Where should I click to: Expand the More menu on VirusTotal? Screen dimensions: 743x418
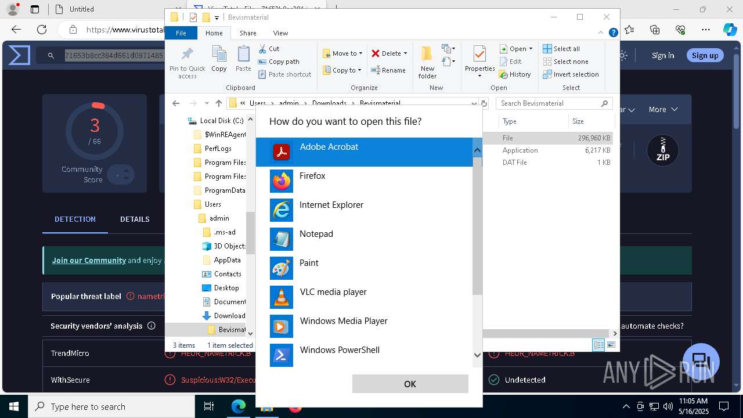coord(663,109)
